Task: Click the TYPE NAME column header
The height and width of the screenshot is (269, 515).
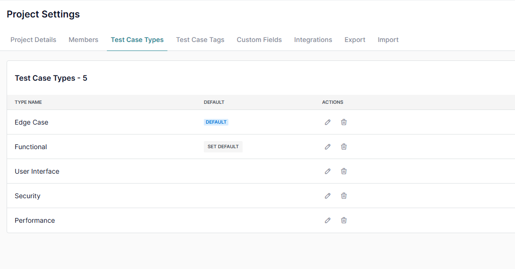Action: click(x=28, y=102)
